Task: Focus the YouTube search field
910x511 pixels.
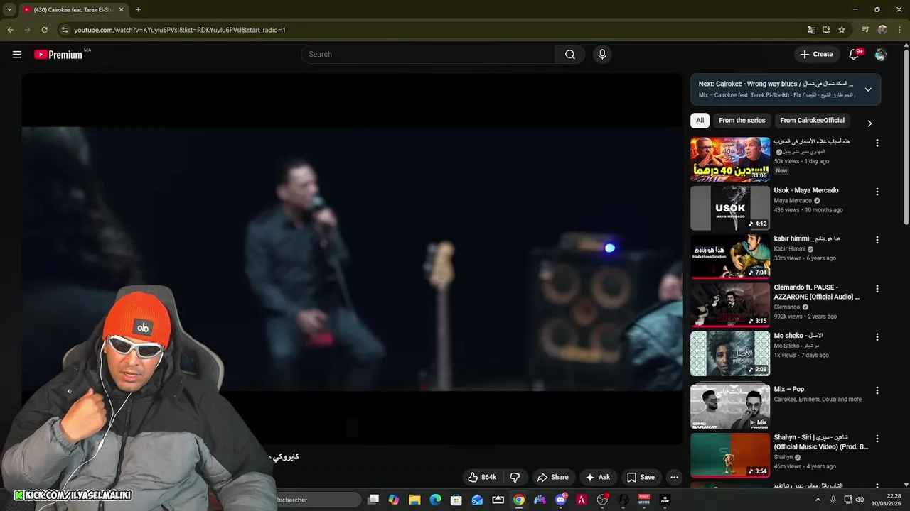Action: click(x=429, y=54)
